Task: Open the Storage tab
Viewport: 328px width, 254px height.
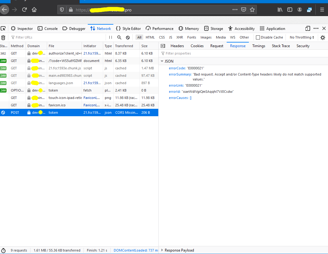Action: pos(213,28)
